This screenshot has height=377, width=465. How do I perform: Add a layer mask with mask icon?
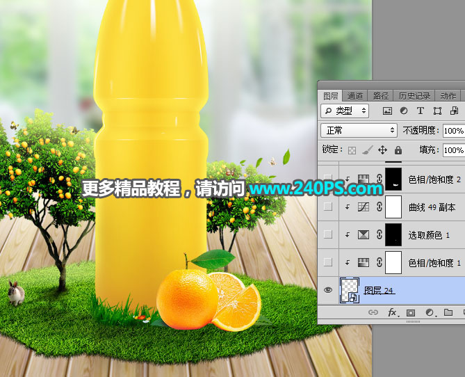tap(411, 313)
